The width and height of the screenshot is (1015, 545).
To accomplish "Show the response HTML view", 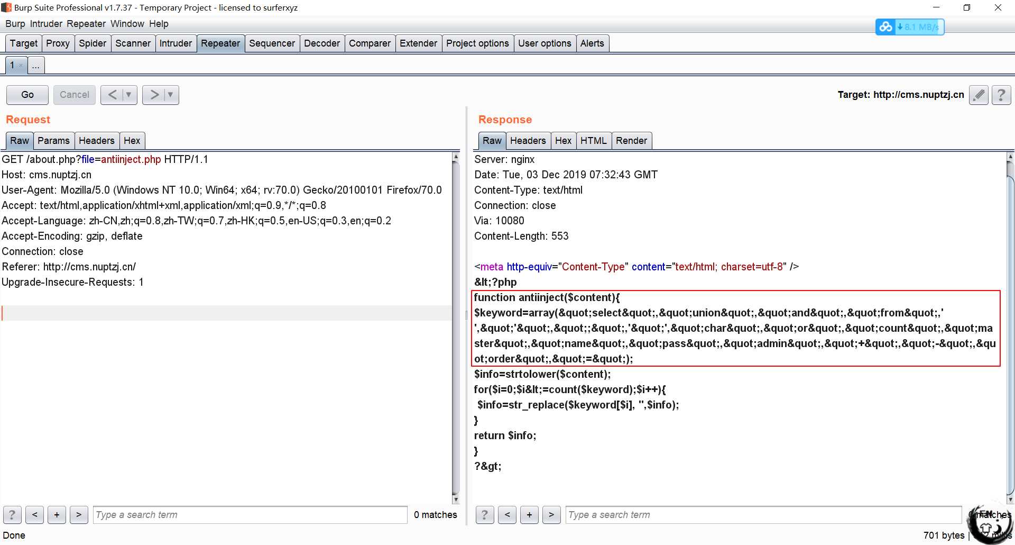I will click(593, 141).
